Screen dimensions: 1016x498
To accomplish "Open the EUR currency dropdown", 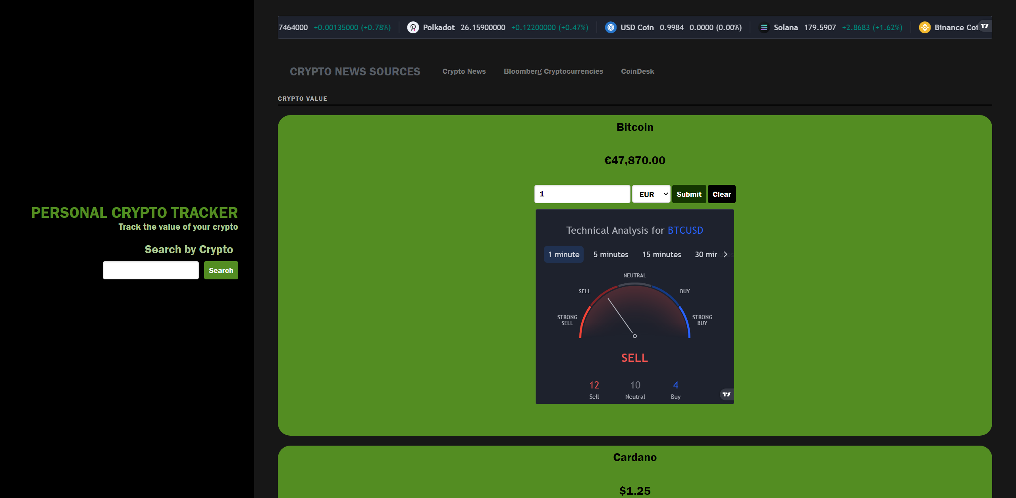I will (651, 194).
